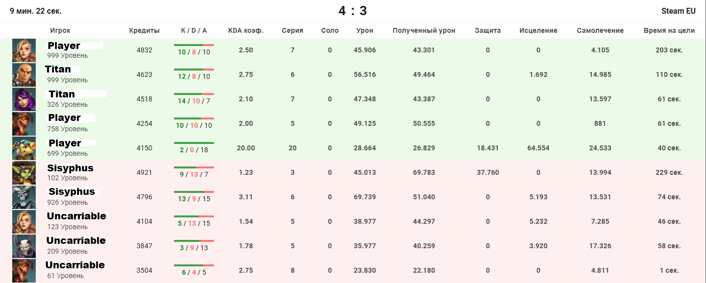Open profile of level 326 Titan name

[62, 94]
